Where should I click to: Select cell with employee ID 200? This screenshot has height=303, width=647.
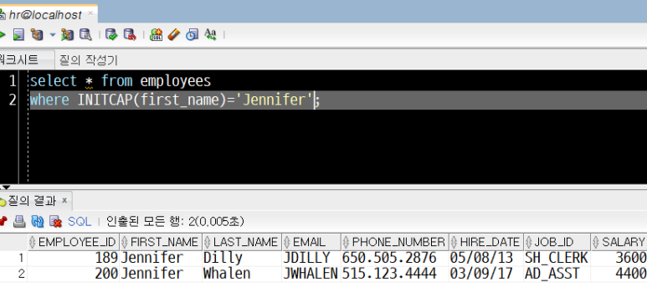[x=74, y=274]
